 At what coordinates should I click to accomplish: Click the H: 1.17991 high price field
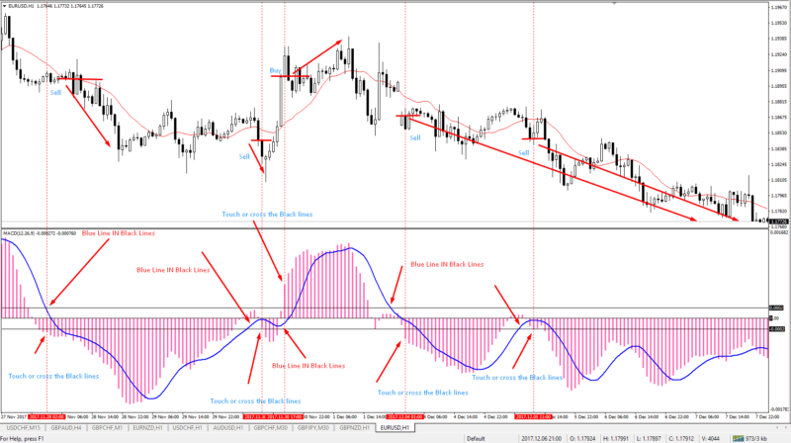pyautogui.click(x=616, y=438)
